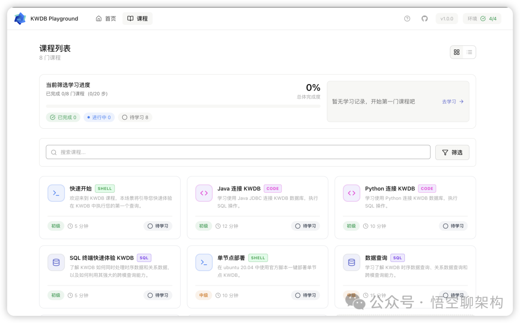Click the Python 连接 KWDB code icon
Viewport: 520px width, 323px height.
[x=351, y=193]
